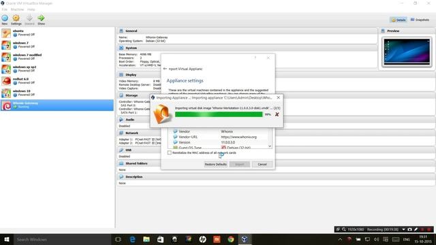The width and height of the screenshot is (436, 245).
Task: Click the greyed Import button
Action: coord(239,165)
